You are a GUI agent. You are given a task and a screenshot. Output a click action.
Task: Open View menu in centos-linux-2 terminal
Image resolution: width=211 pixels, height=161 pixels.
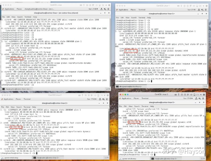(x=13, y=107)
